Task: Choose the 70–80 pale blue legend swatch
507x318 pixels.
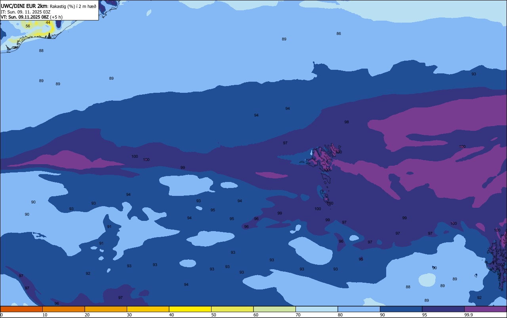Action: click(316, 309)
